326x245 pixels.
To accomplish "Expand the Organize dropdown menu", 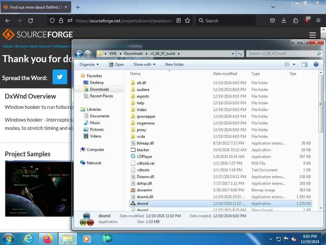I will [x=89, y=64].
